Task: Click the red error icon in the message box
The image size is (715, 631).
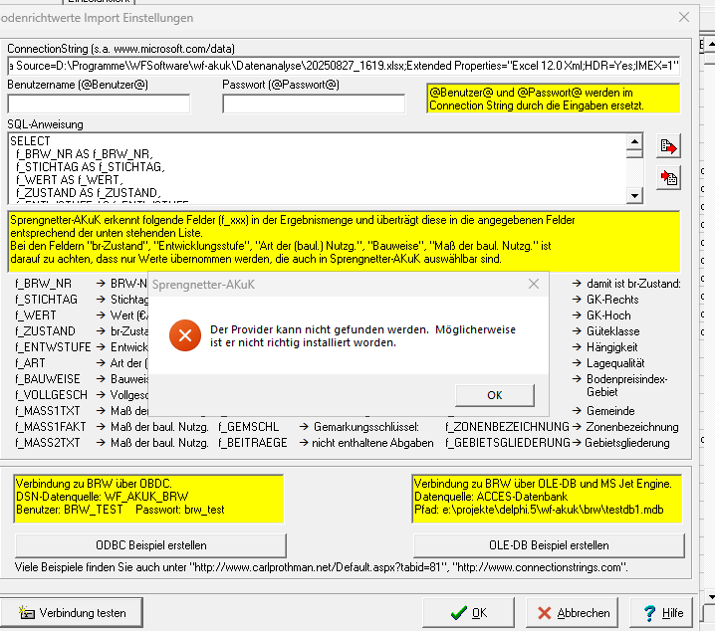Action: pyautogui.click(x=184, y=335)
